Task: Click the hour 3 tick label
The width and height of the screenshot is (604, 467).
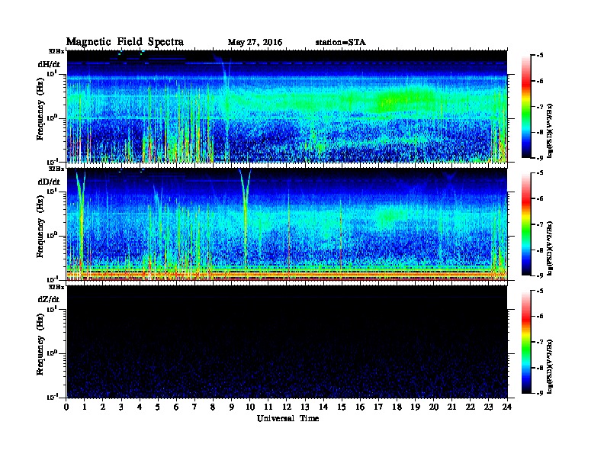Action: click(x=121, y=407)
